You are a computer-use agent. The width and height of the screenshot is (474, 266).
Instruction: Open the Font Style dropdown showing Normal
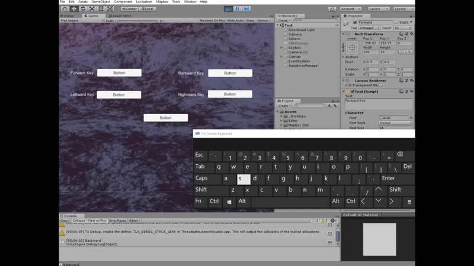coord(396,123)
